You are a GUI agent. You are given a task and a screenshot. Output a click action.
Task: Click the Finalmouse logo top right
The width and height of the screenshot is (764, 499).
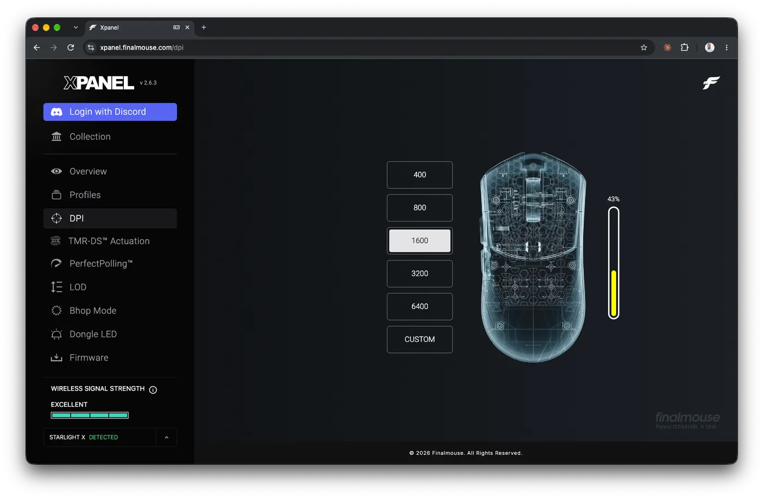pos(711,83)
